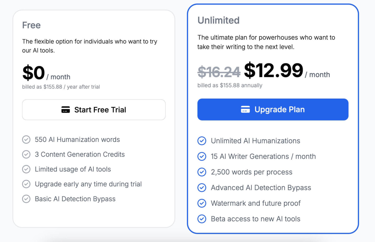This screenshot has width=375, height=242.
Task: Click the $12.99 discounted price
Action: coord(273,70)
